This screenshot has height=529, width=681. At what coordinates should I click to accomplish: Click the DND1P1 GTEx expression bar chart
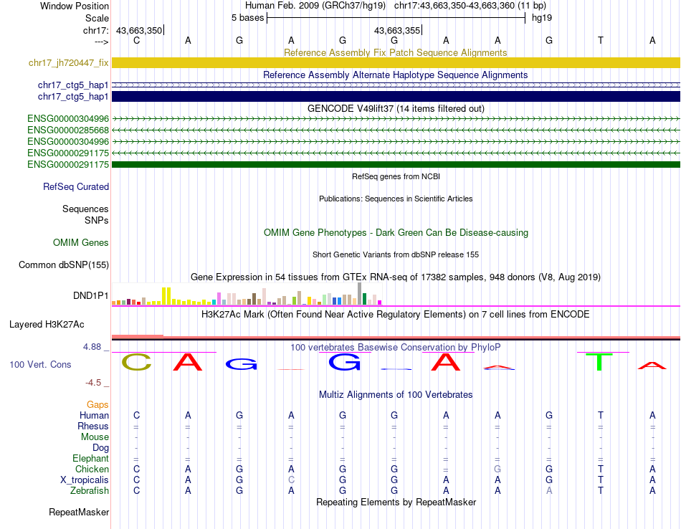(247, 294)
